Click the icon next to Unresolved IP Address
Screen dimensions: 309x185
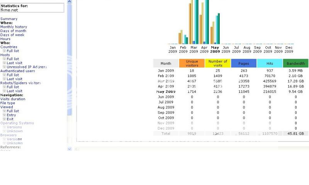click(x=4, y=67)
